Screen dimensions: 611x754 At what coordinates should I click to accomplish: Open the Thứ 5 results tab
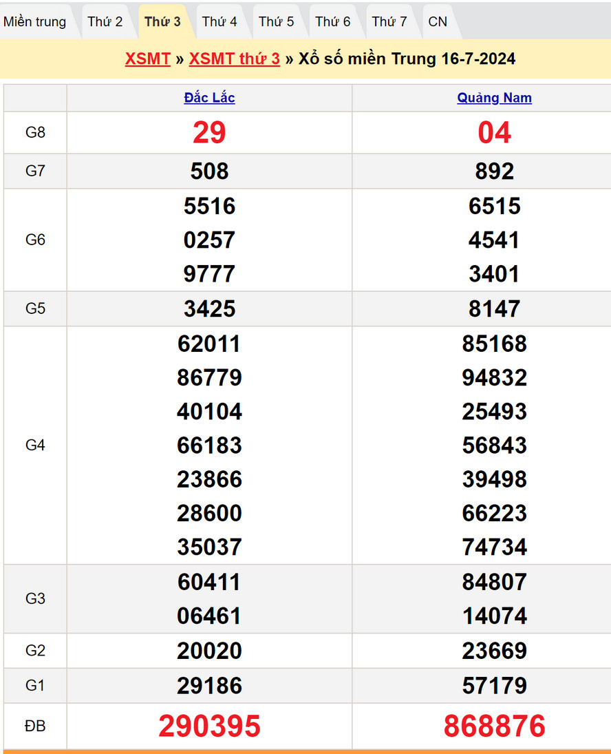[276, 21]
